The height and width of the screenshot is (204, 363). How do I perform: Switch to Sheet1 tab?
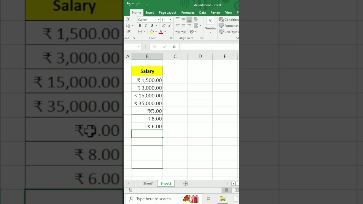point(148,184)
